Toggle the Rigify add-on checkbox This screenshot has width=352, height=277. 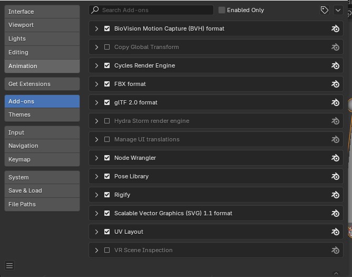[107, 195]
